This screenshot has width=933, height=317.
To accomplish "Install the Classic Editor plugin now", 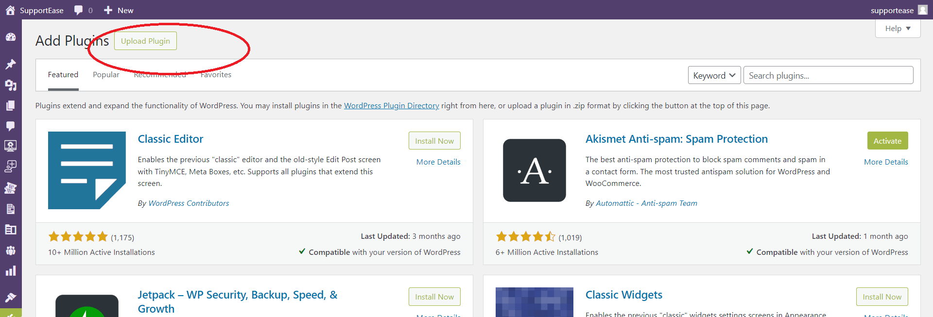I will 434,141.
